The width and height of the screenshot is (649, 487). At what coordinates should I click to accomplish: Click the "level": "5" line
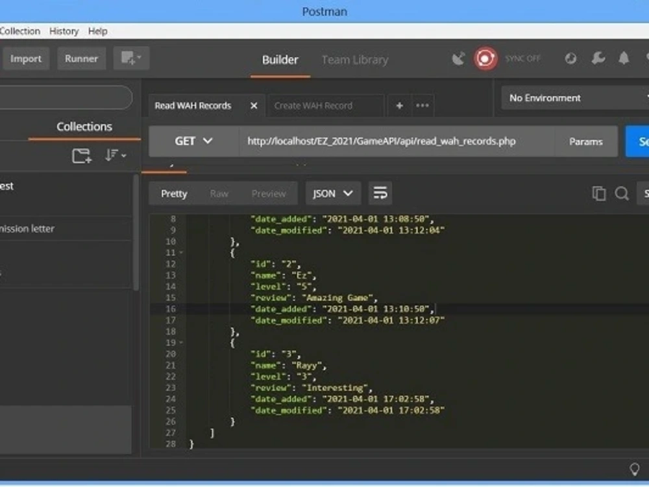click(284, 287)
